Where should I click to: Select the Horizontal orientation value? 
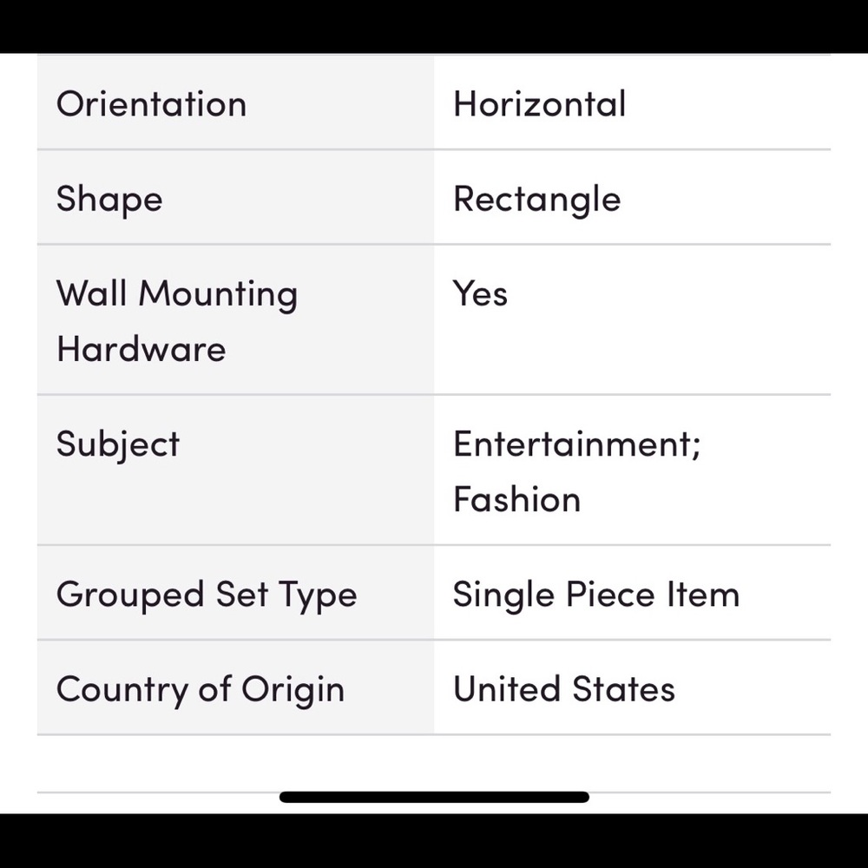[x=539, y=104]
